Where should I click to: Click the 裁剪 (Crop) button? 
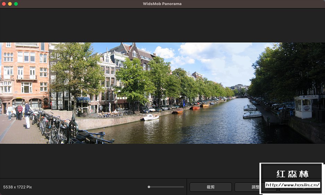(211, 187)
